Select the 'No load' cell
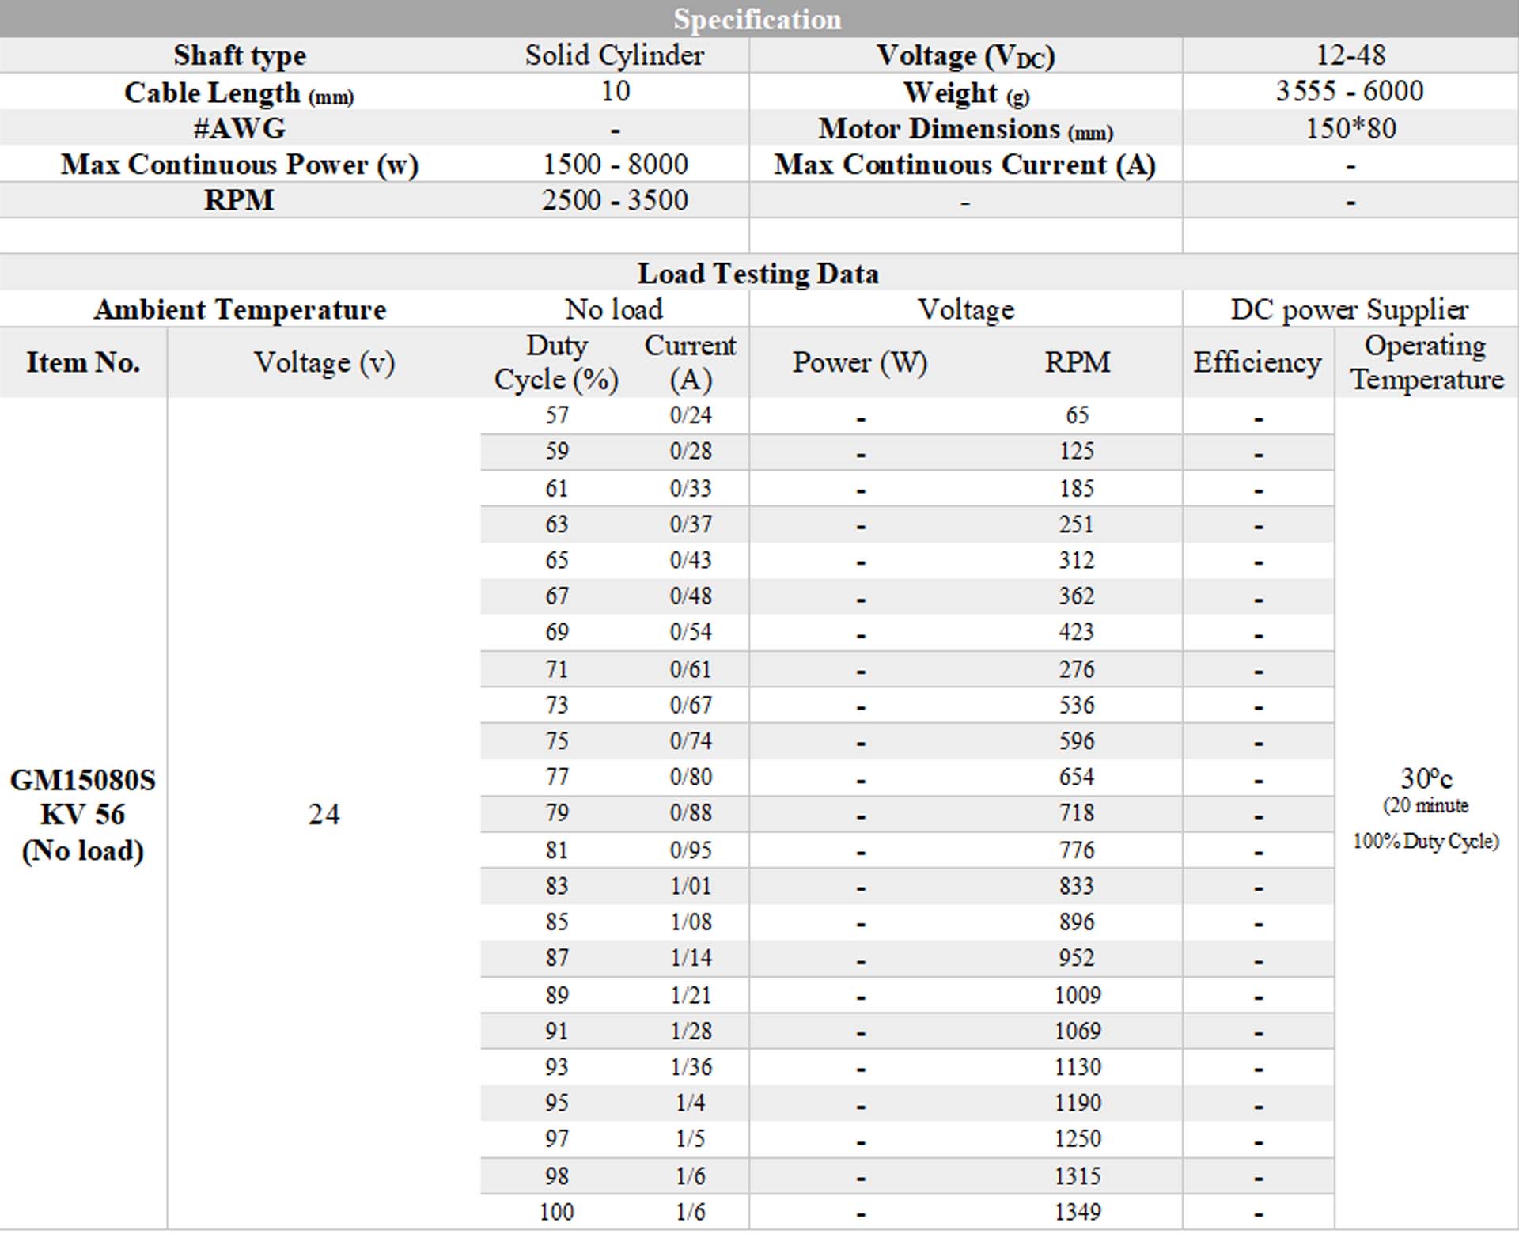This screenshot has width=1519, height=1234. click(x=615, y=309)
